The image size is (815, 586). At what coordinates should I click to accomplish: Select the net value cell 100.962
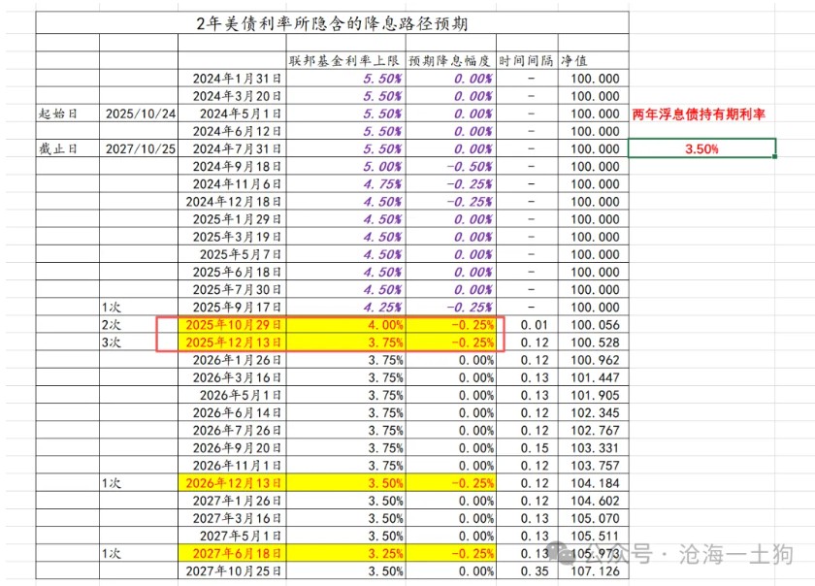(x=593, y=360)
